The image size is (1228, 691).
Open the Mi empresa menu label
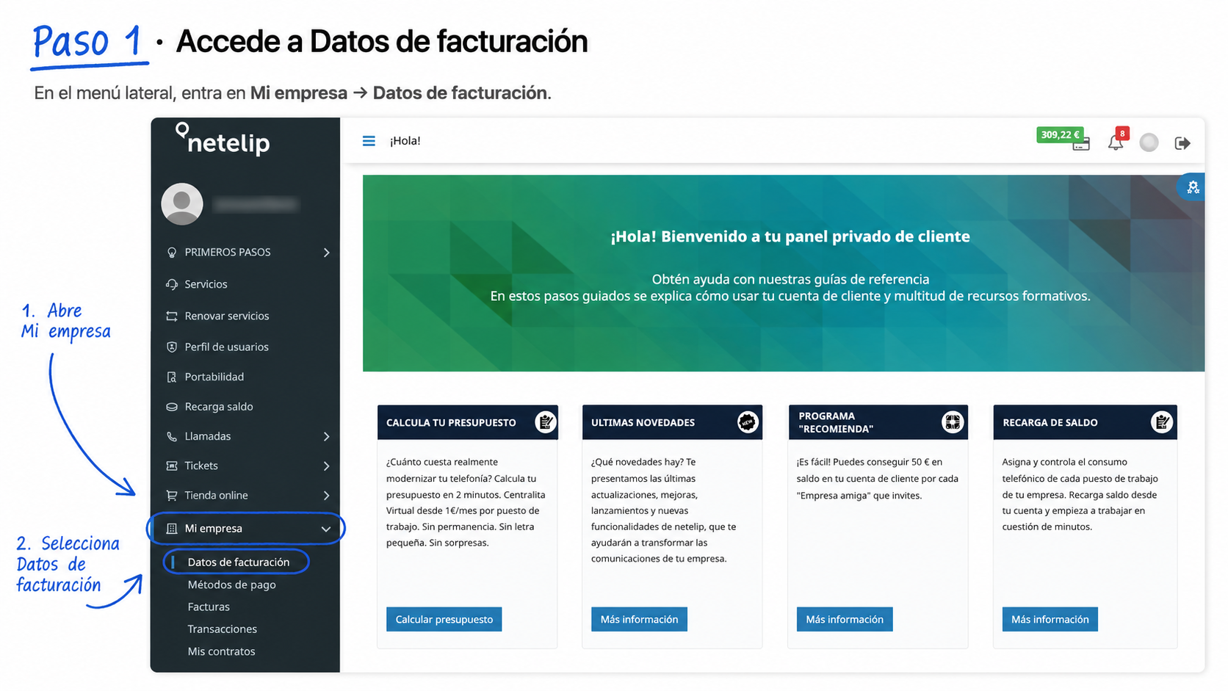point(213,529)
